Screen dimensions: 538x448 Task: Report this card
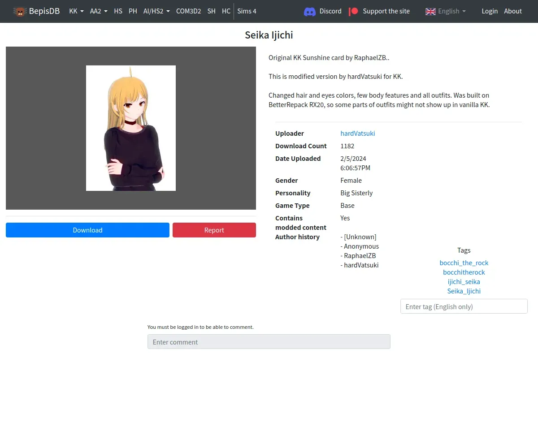pyautogui.click(x=214, y=230)
